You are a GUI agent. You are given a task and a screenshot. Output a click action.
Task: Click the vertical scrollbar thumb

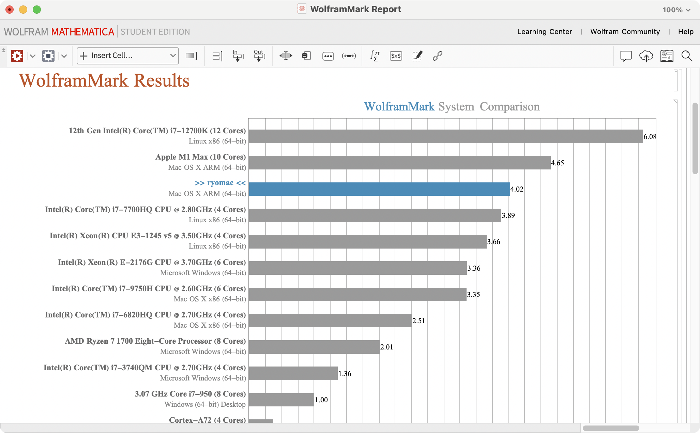tap(695, 138)
